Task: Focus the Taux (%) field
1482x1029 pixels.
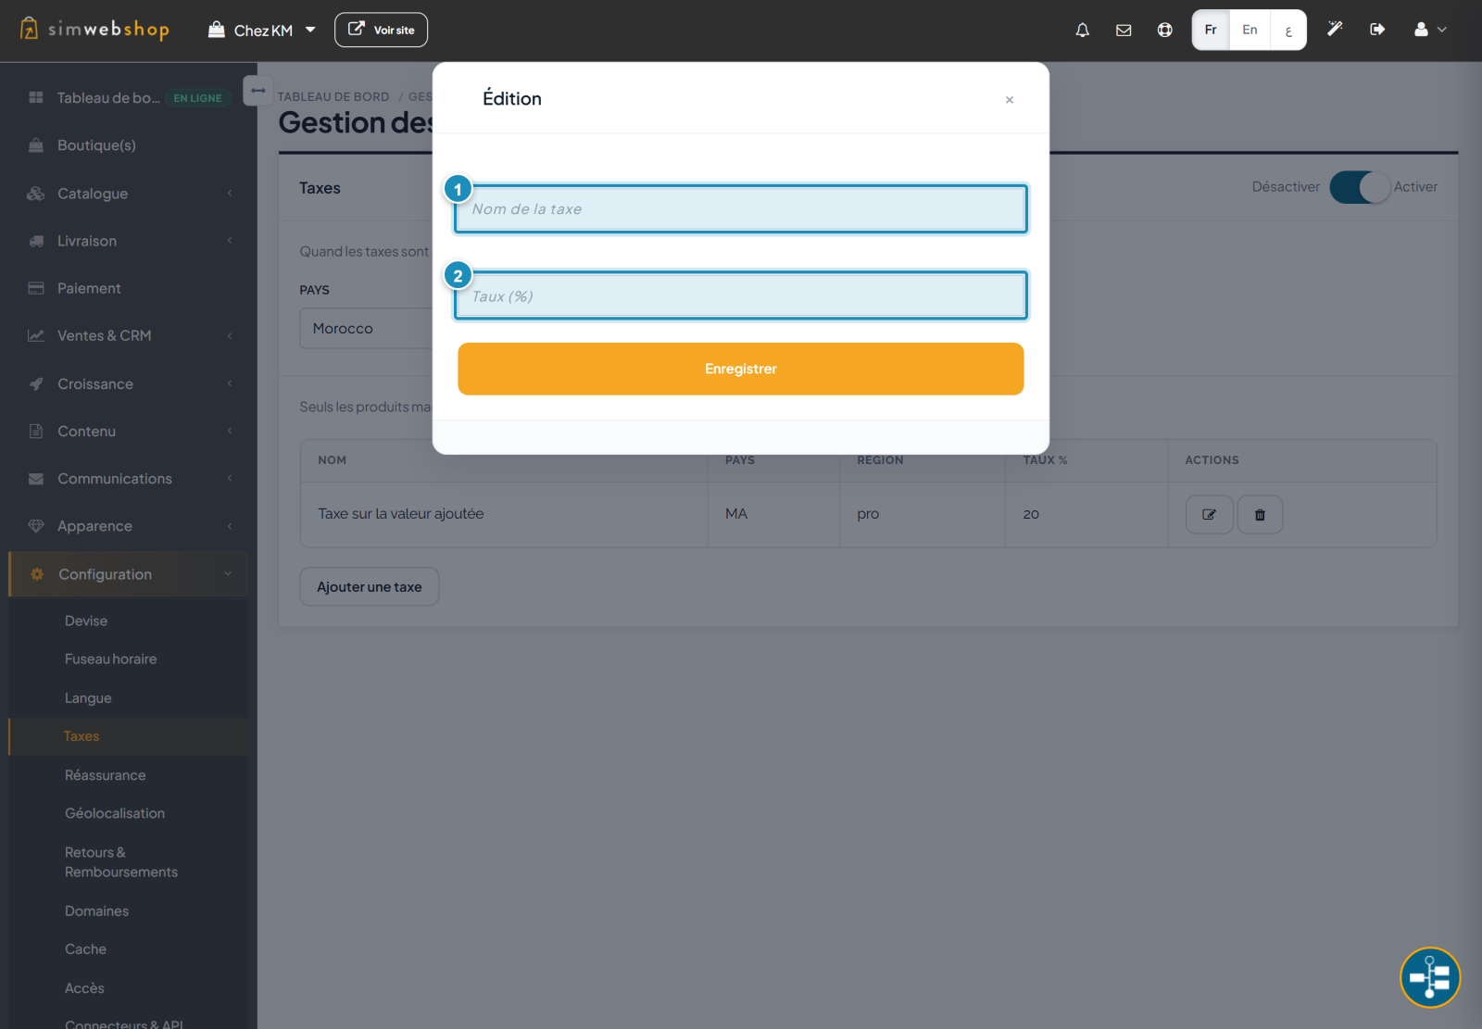Action: (x=741, y=296)
